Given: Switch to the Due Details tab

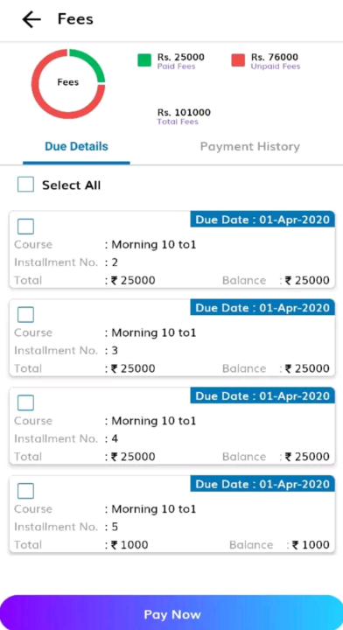Looking at the screenshot, I should tap(76, 147).
